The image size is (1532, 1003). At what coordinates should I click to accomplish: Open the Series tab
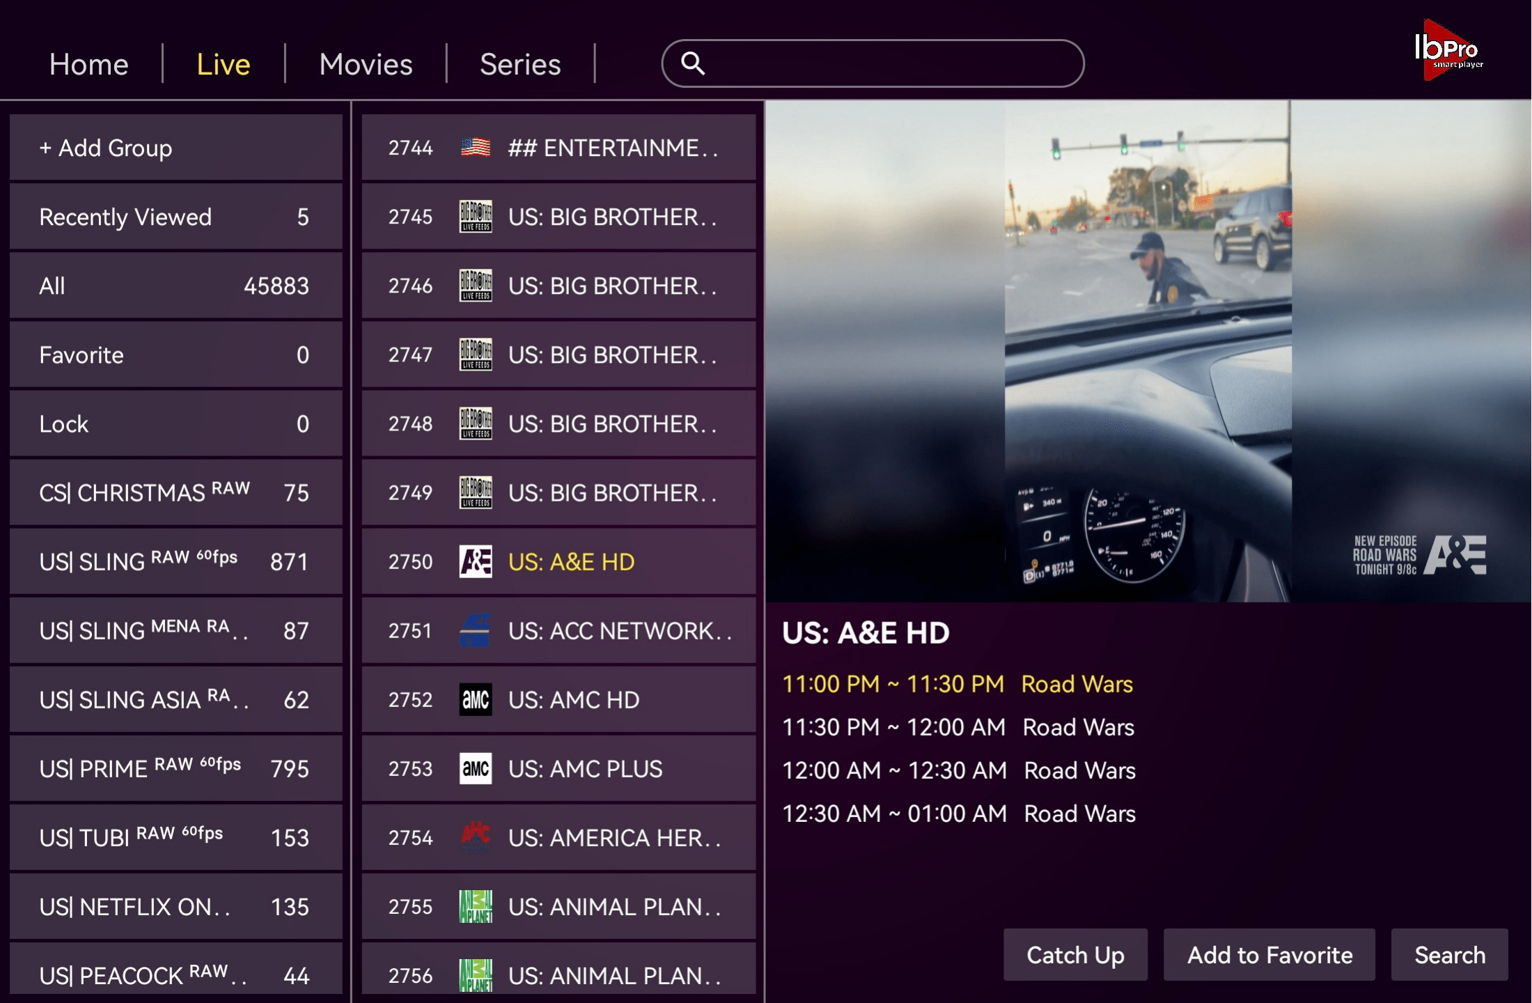click(520, 64)
